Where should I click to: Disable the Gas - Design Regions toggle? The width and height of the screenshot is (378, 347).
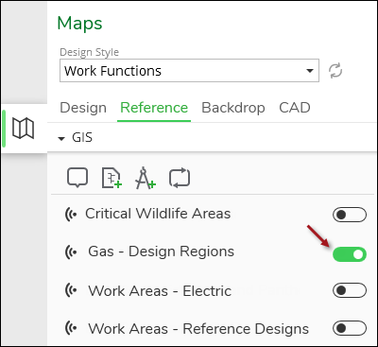(350, 254)
